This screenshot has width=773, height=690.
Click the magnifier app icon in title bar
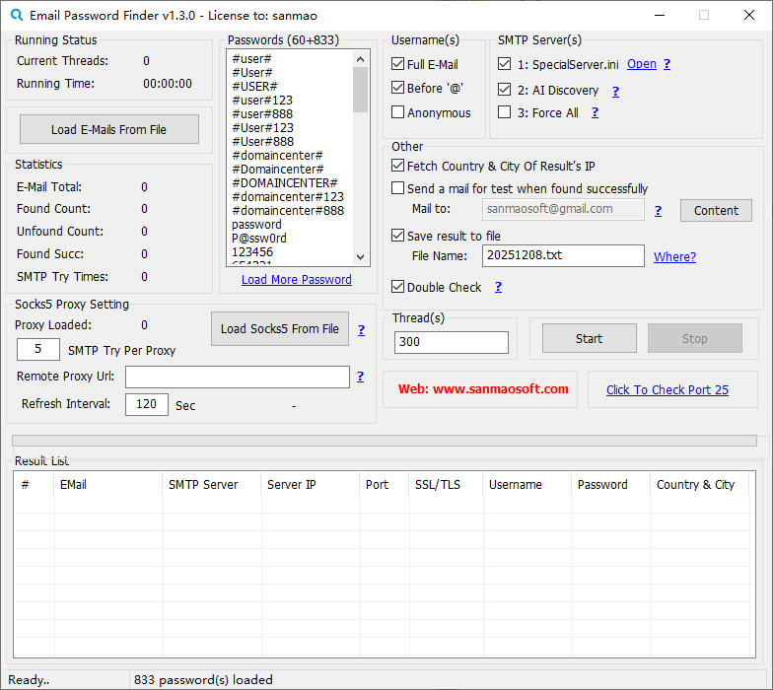(x=15, y=16)
